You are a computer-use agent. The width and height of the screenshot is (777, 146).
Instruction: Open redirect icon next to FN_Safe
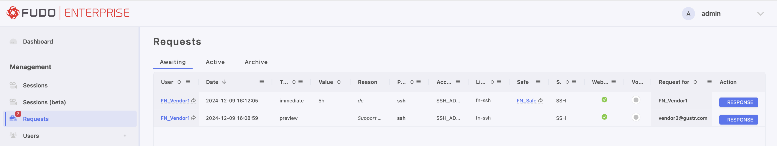point(540,101)
